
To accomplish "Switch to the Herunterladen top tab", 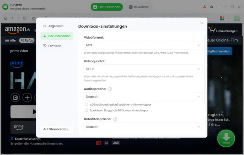I will [x=107, y=7].
